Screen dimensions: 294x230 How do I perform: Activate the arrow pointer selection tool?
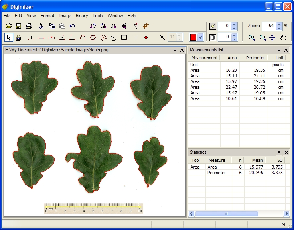tap(9, 37)
